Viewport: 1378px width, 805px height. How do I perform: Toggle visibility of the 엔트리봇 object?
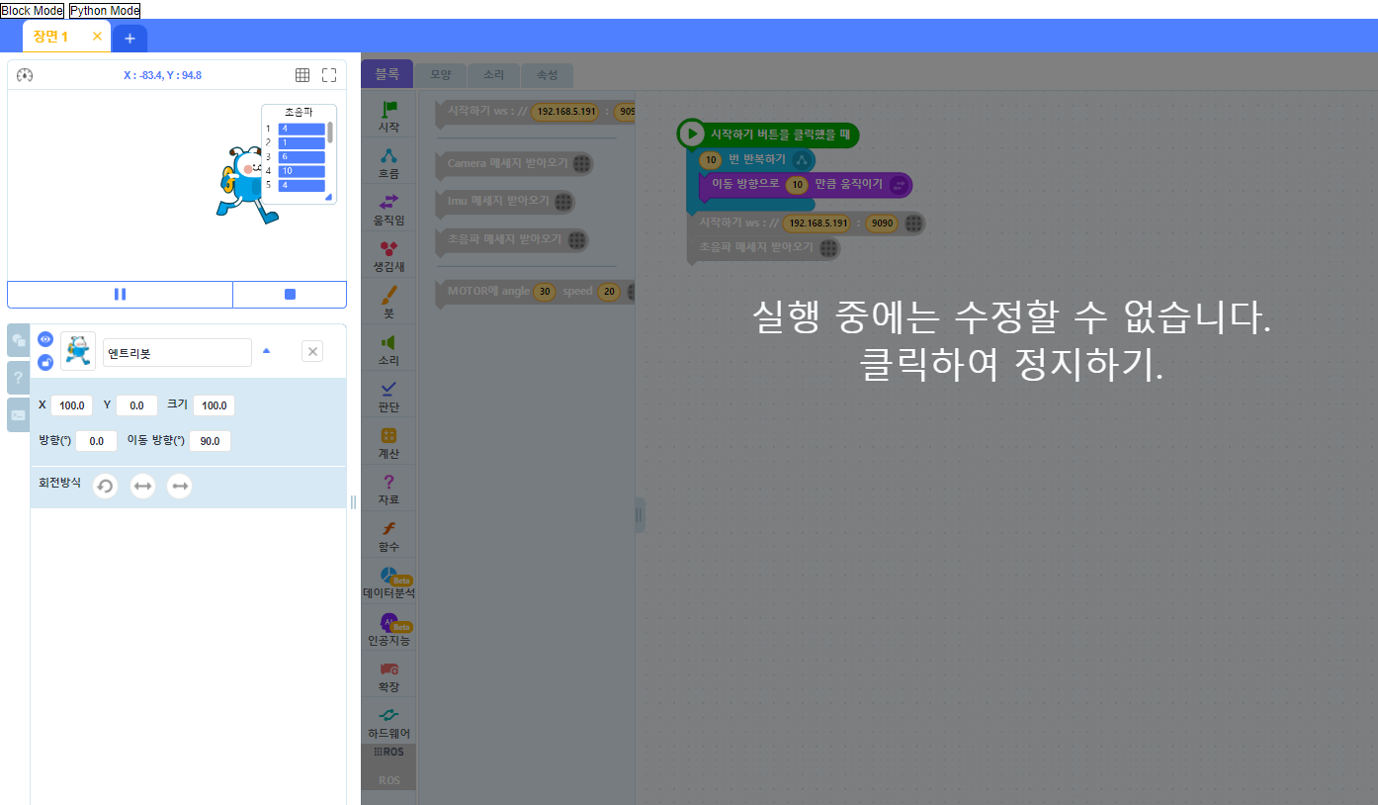pyautogui.click(x=44, y=339)
